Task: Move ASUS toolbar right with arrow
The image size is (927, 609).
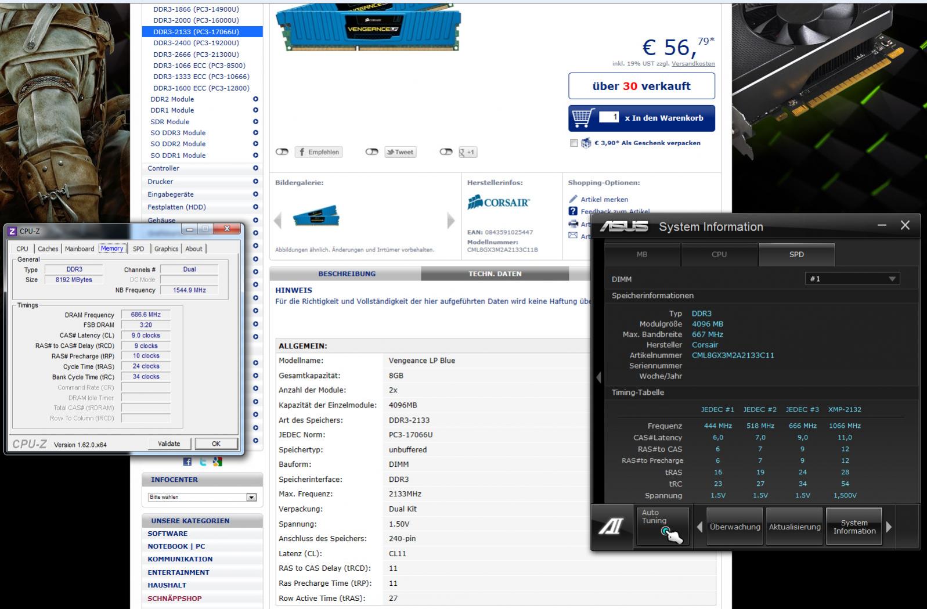Action: pyautogui.click(x=889, y=527)
